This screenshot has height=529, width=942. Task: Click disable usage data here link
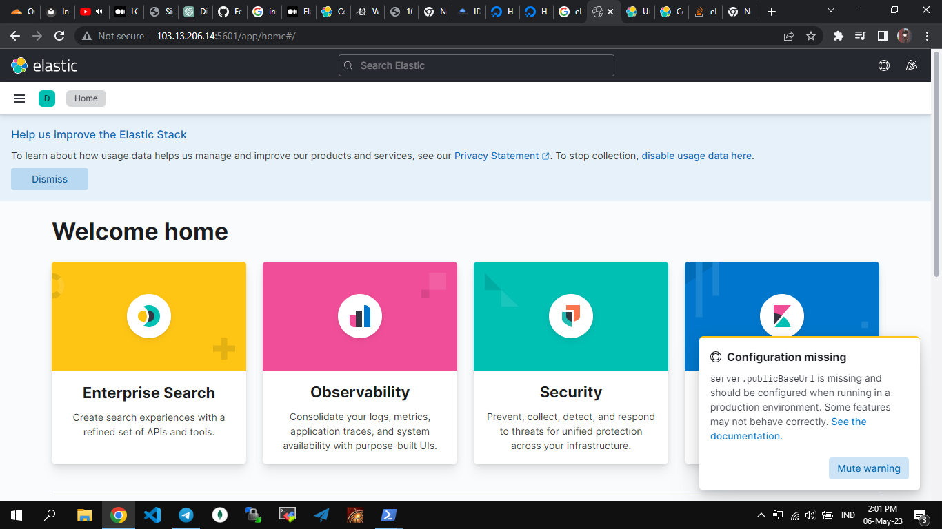pos(697,156)
